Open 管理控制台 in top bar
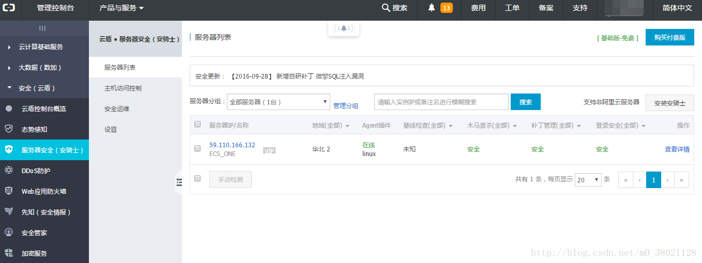This screenshot has width=702, height=263. (x=55, y=8)
